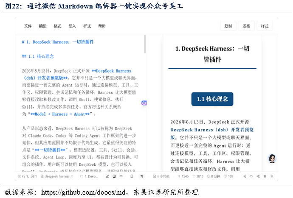Click the 109 line count indicator
The width and height of the screenshot is (293, 198).
click(x=228, y=176)
